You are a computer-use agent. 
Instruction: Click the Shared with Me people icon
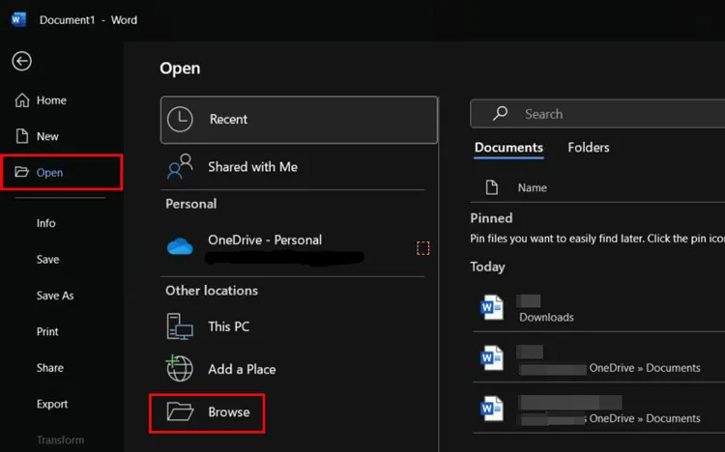click(x=180, y=166)
